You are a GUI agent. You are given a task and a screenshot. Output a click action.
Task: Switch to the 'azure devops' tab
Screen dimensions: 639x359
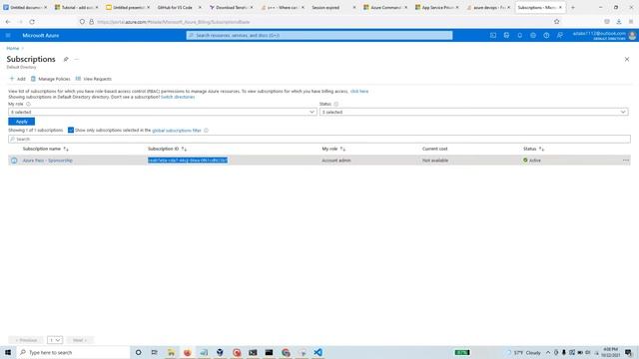pyautogui.click(x=487, y=8)
